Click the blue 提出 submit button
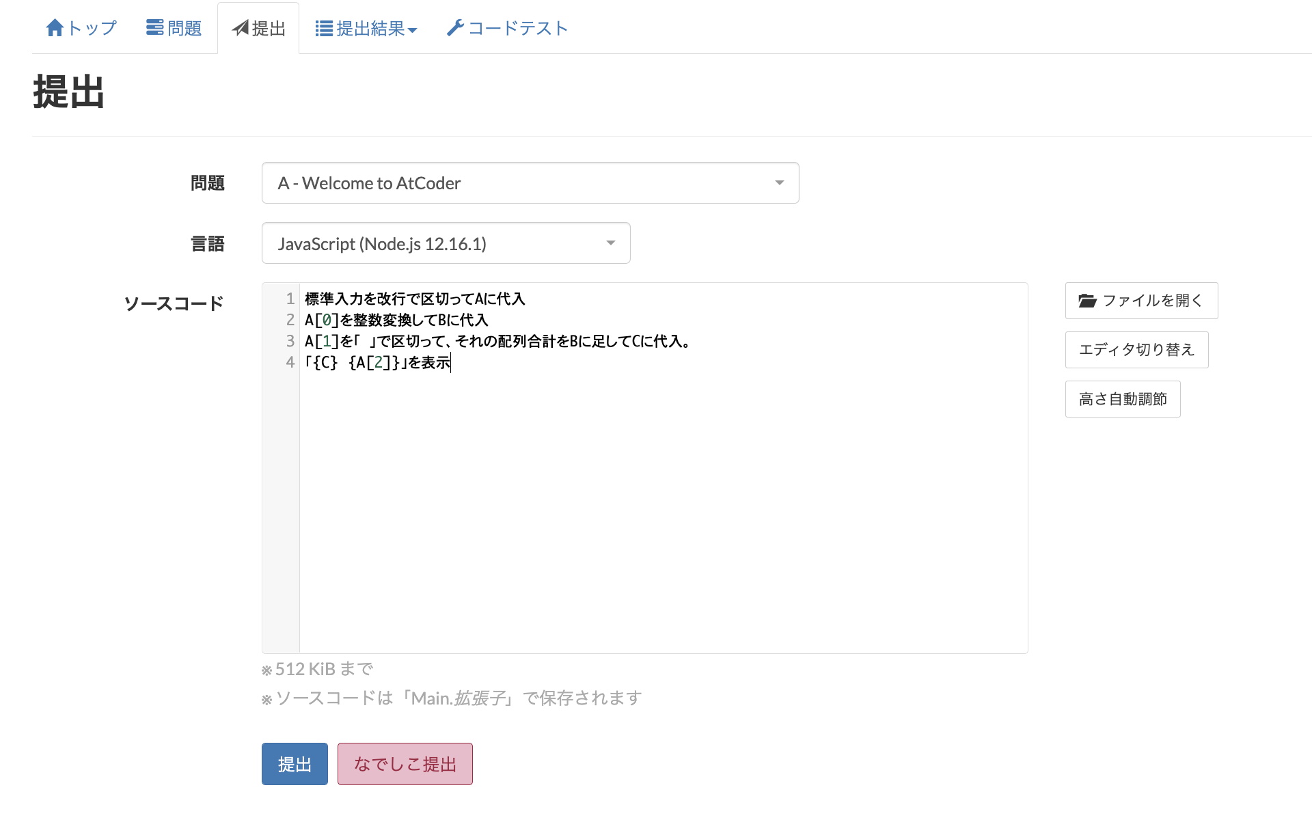This screenshot has width=1312, height=820. (x=294, y=764)
